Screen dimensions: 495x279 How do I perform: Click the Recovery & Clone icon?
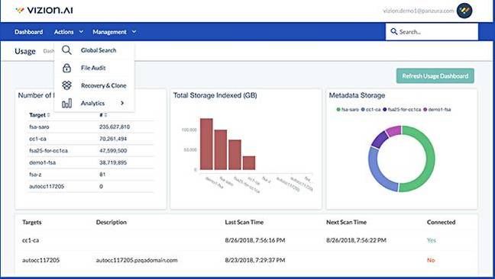coord(66,85)
